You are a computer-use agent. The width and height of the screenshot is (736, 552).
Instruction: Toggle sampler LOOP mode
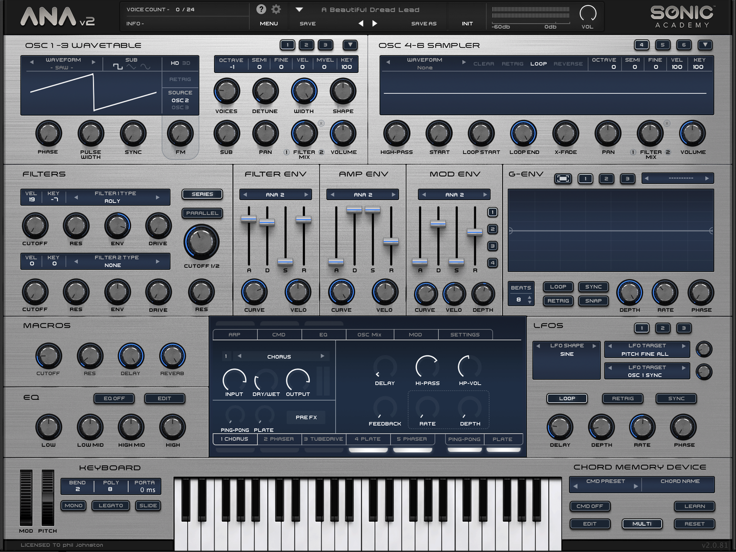point(538,64)
